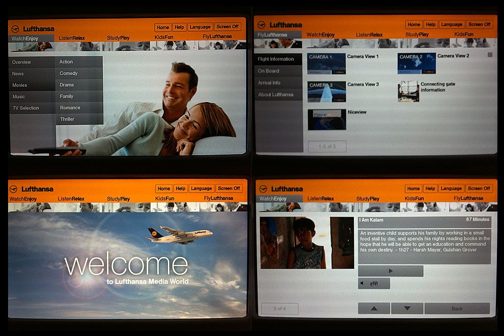Screen dimensions: 504x336
Task: Select Arrival Info in the FlyLufthansa sidebar
Action: [278, 83]
